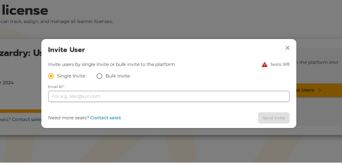Click the 'Email ID' field label
This screenshot has height=163, width=342.
56,87
